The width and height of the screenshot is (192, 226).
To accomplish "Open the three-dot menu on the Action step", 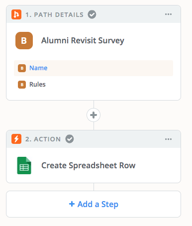I will click(x=168, y=139).
